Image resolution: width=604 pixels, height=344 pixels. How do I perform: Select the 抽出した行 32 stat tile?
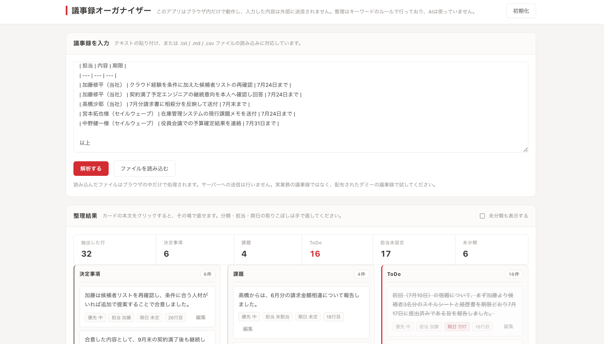(115, 249)
